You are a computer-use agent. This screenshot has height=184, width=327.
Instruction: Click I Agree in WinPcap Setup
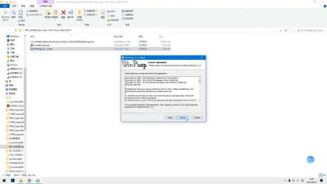[x=182, y=118]
